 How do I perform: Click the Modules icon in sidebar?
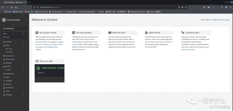pyautogui.click(x=4, y=81)
